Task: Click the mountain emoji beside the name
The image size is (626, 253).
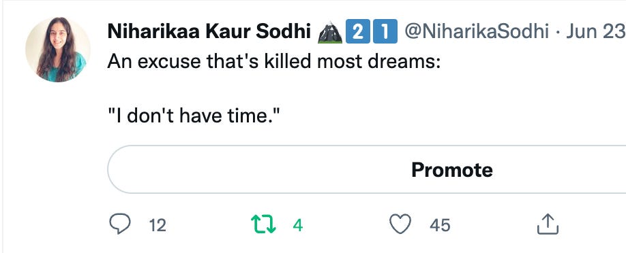Action: 330,32
